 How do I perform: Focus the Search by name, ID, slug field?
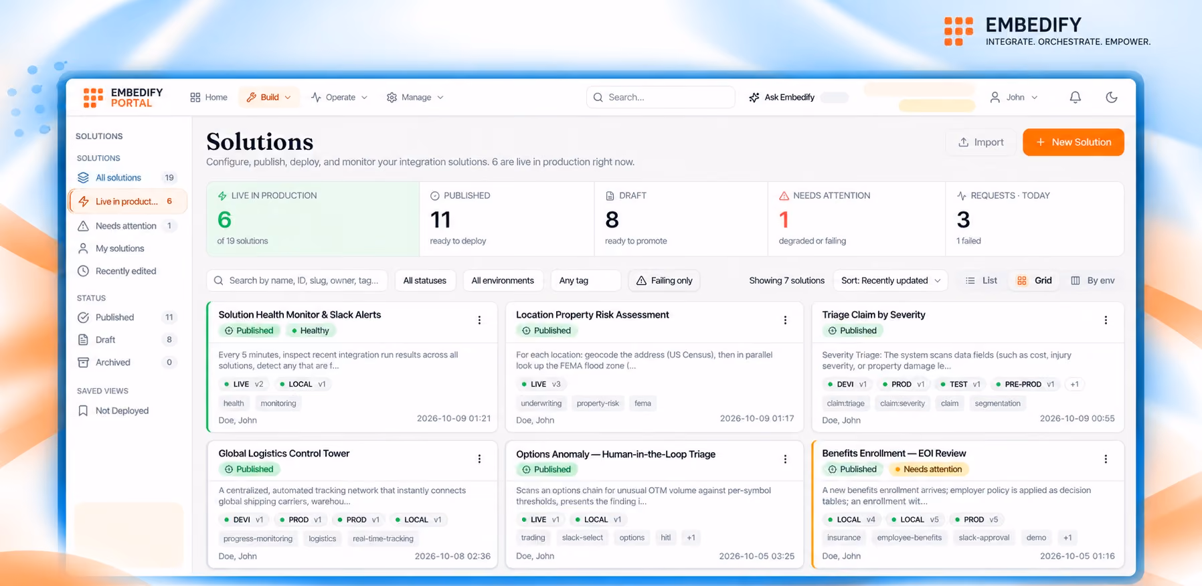297,281
